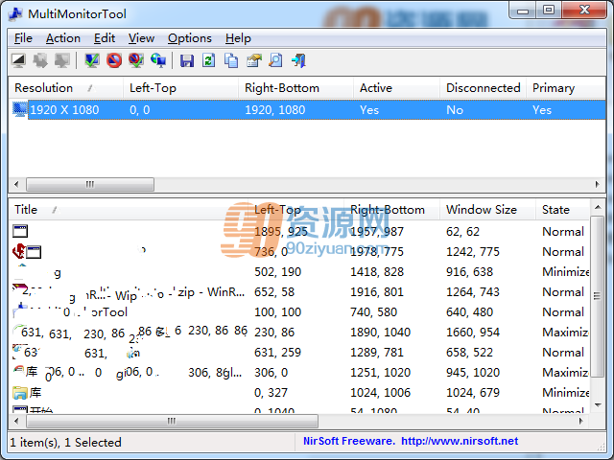Click 1 item(s), 1 Selected status text
This screenshot has height=460, width=614.
pyautogui.click(x=65, y=443)
